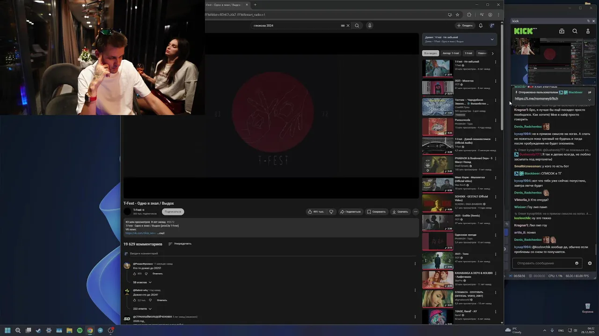Viewport: 599px width, 336px height.
Task: Open Chrome three-dot menu
Action: 498,14
